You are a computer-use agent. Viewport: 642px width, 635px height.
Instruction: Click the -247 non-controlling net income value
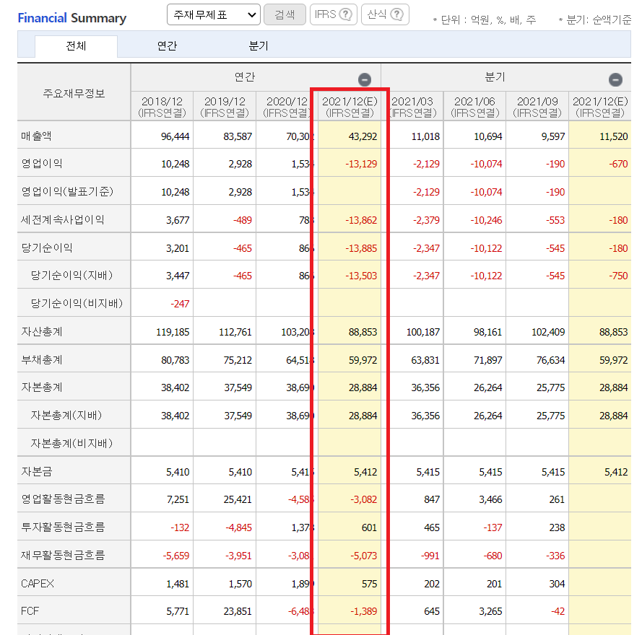180,304
